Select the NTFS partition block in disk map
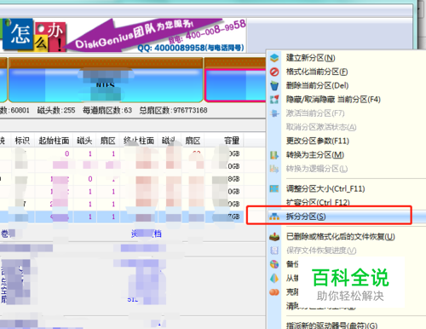The image size is (426, 329). 106,80
